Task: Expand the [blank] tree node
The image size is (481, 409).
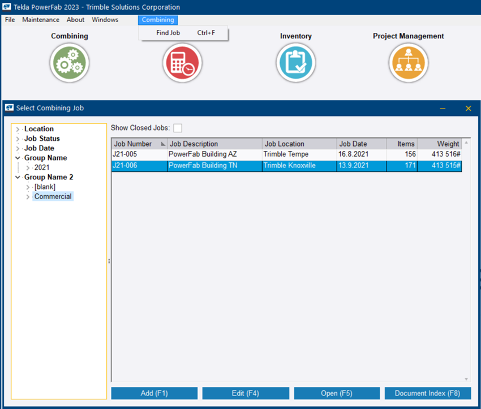Action: pos(28,187)
